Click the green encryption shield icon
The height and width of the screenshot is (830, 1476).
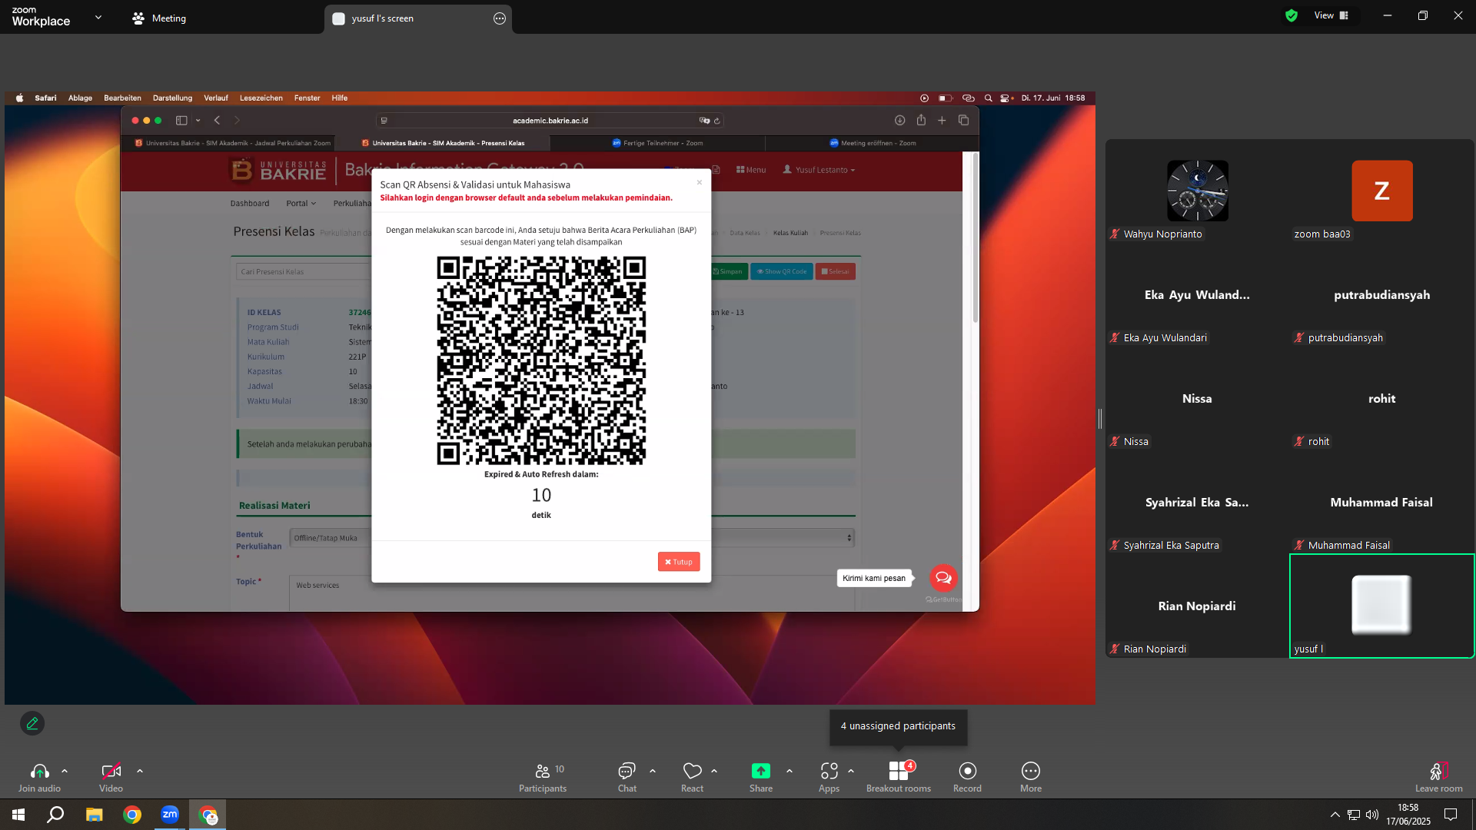[x=1291, y=15]
